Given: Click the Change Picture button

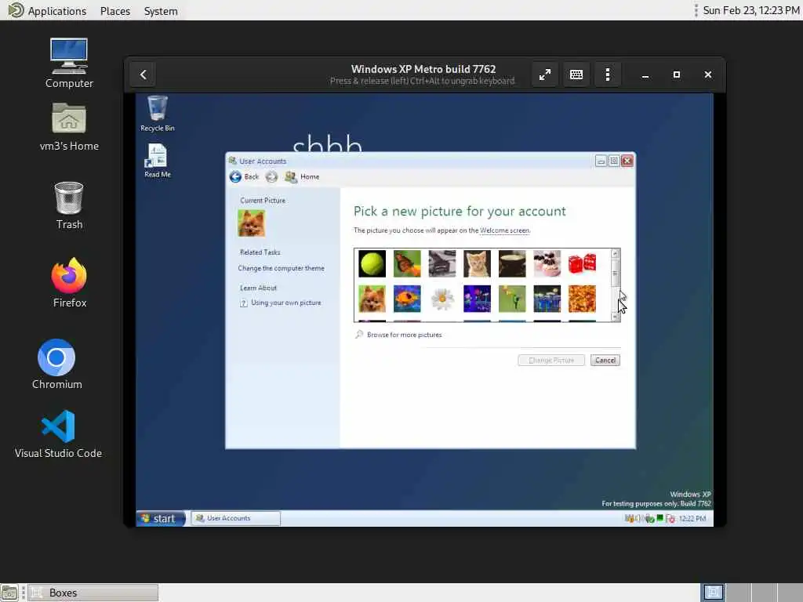Looking at the screenshot, I should (551, 361).
